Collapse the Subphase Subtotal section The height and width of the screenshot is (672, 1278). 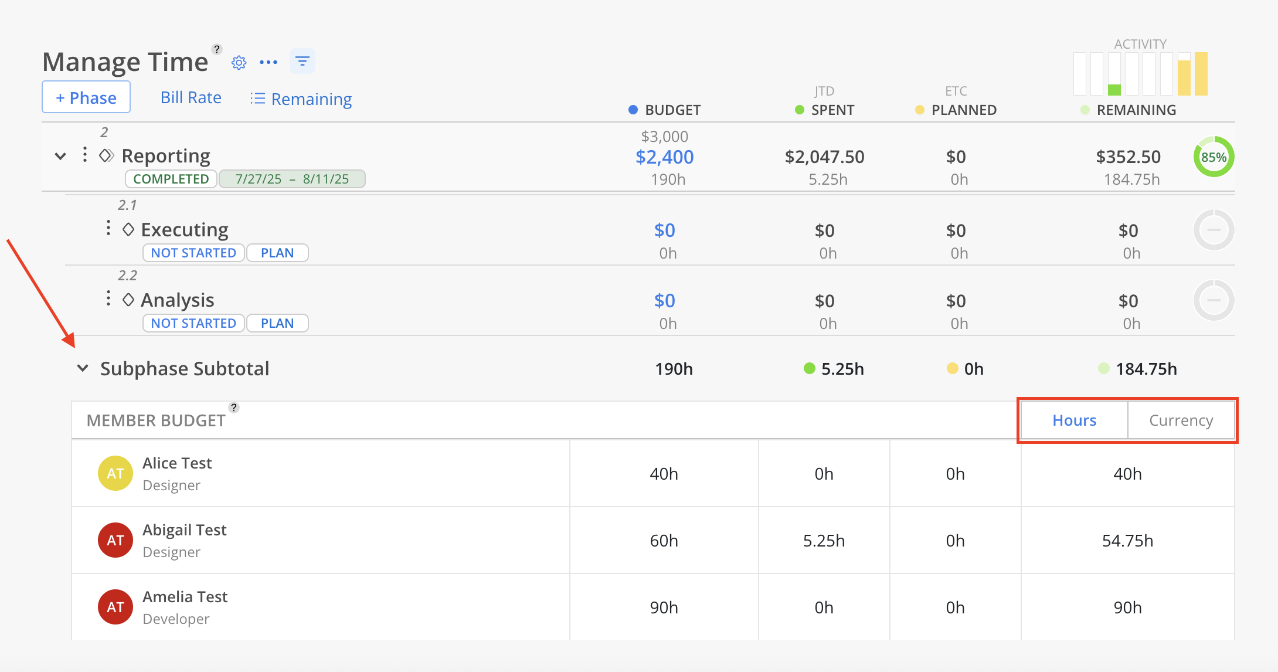83,368
